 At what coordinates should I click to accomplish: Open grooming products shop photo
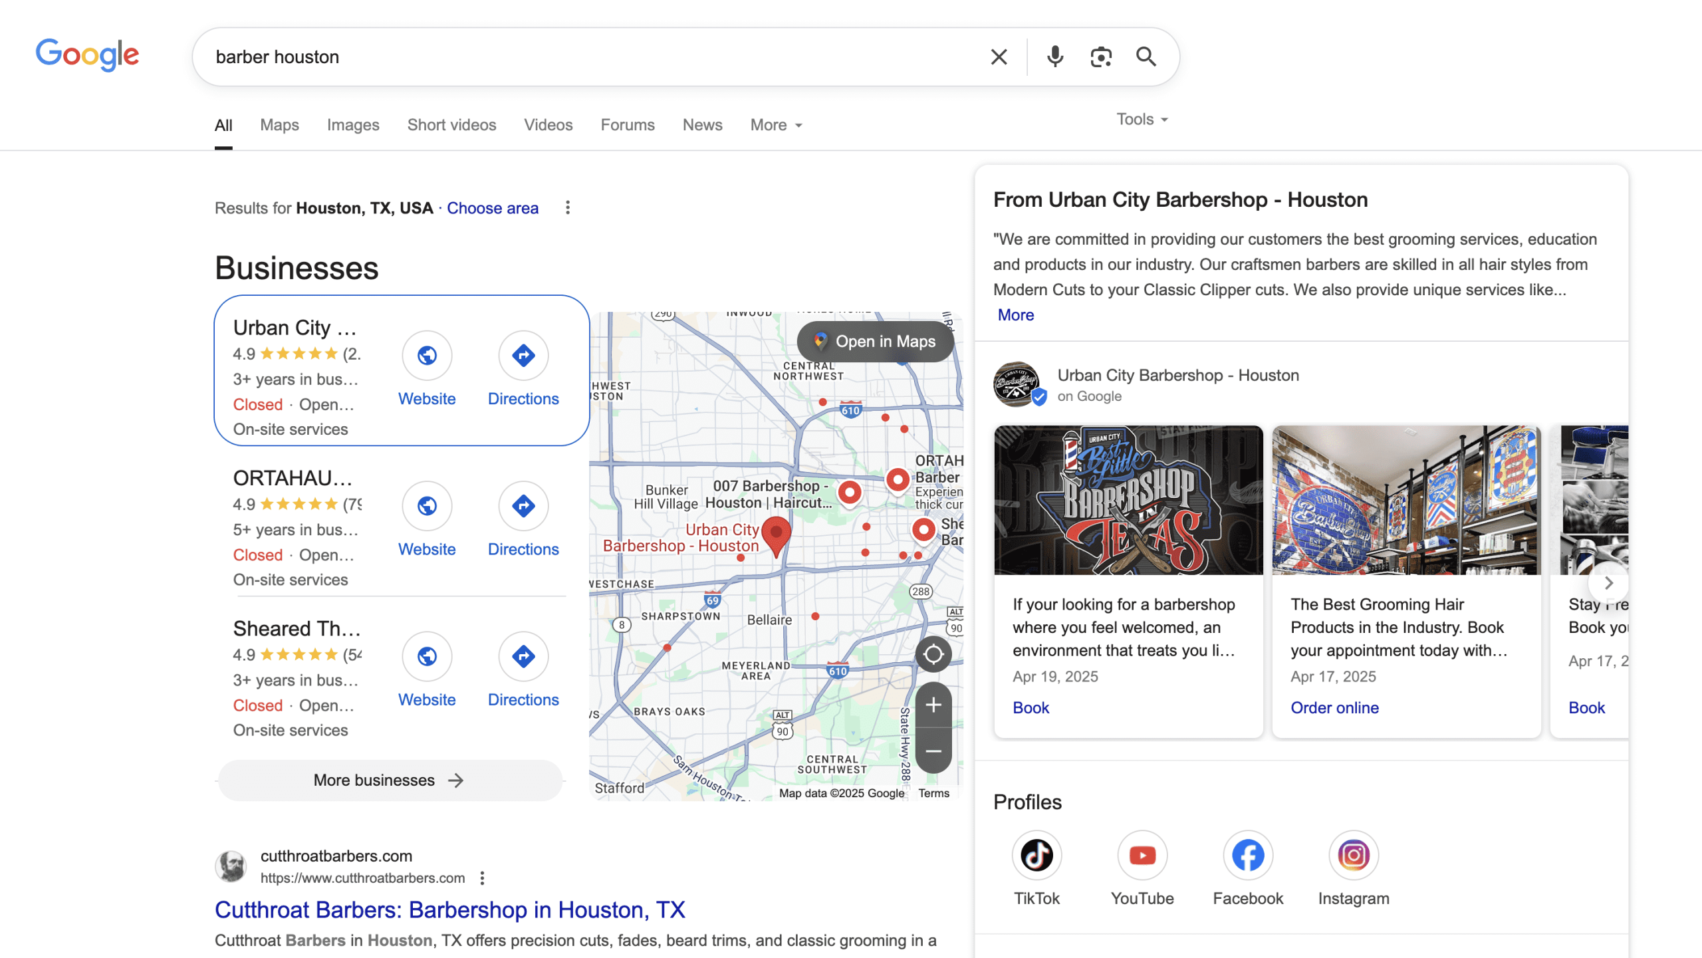tap(1406, 500)
